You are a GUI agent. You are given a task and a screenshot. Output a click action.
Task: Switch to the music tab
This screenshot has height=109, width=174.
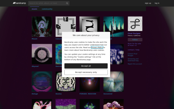point(35,9)
